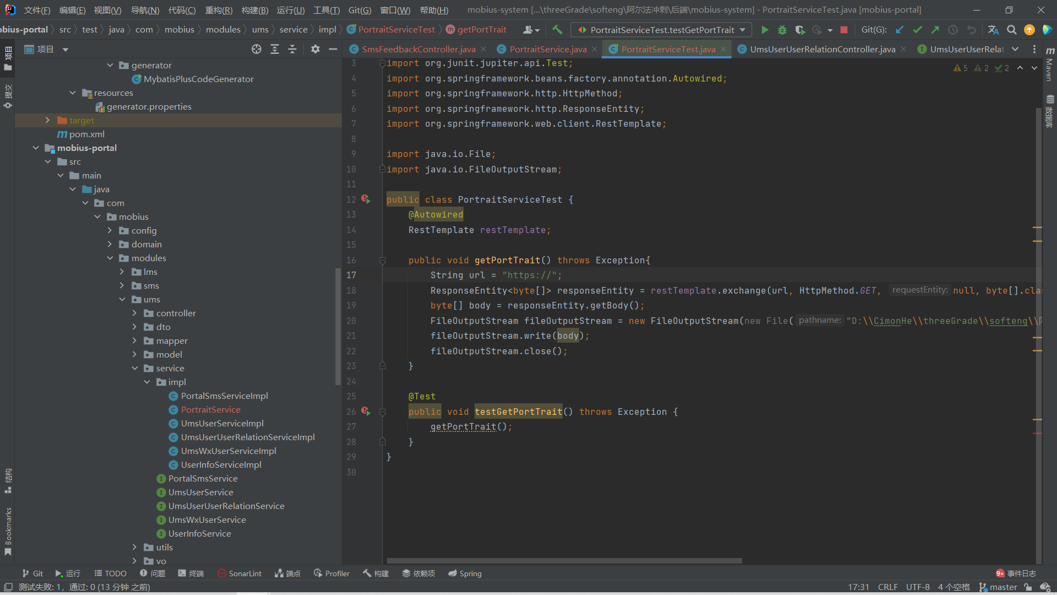Fold the getPortTrait method body

tap(382, 260)
